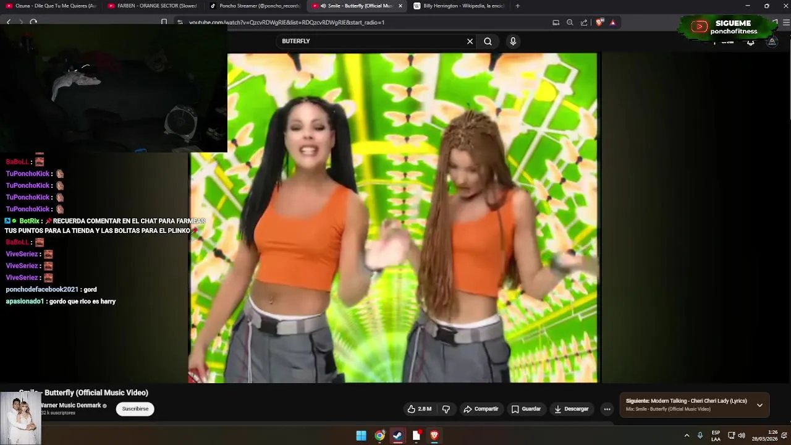Click the taskbar microphone icon

[x=700, y=436]
